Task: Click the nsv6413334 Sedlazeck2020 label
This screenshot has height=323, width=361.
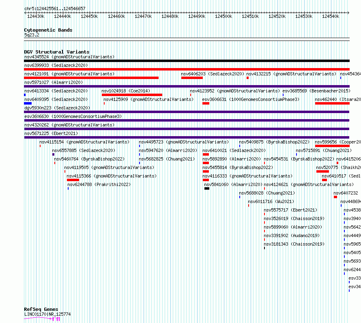Action: coord(56,91)
